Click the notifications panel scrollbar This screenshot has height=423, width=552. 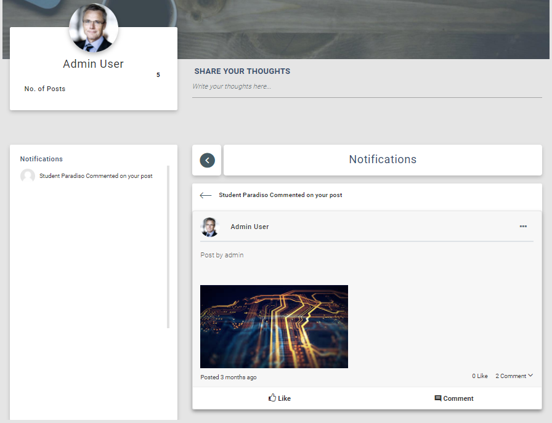tap(168, 246)
